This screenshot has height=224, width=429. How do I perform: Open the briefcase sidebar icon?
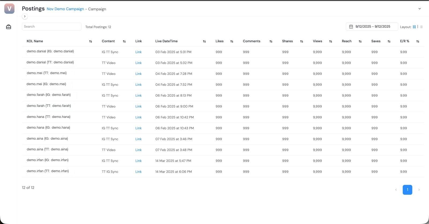coord(9,27)
